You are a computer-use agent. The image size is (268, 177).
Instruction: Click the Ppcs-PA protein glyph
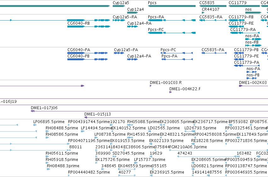[177, 59]
